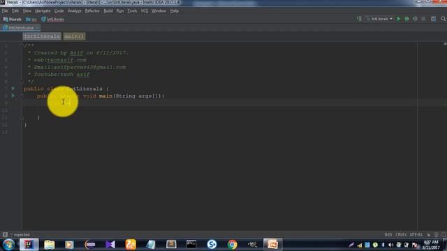Open PowerPoint taskbar icon
The width and height of the screenshot is (447, 251).
(273, 245)
